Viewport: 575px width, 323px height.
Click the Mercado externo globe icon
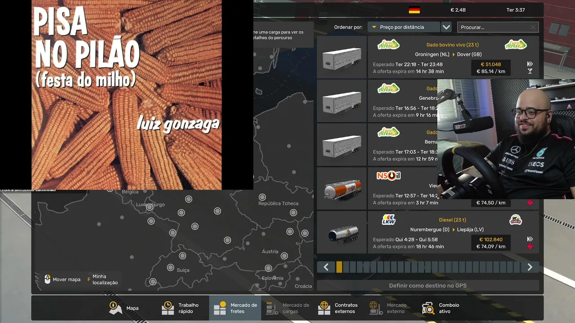coord(376,308)
